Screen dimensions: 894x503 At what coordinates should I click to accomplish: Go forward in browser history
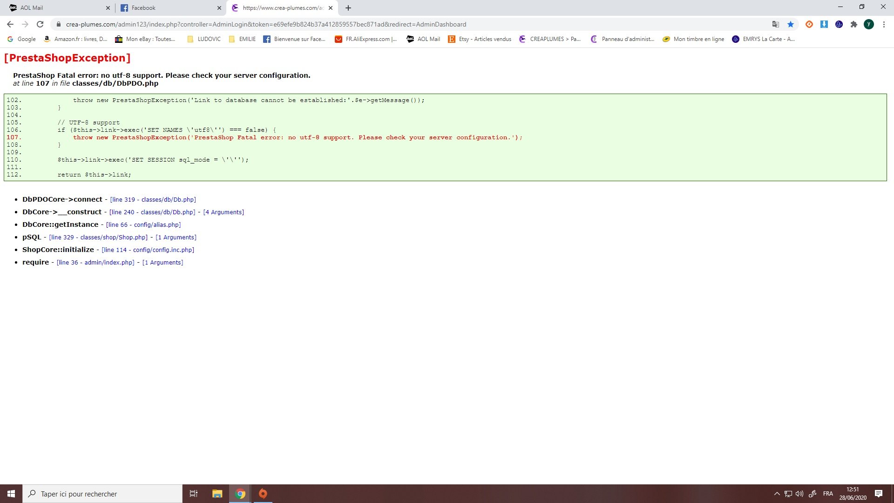pos(25,24)
